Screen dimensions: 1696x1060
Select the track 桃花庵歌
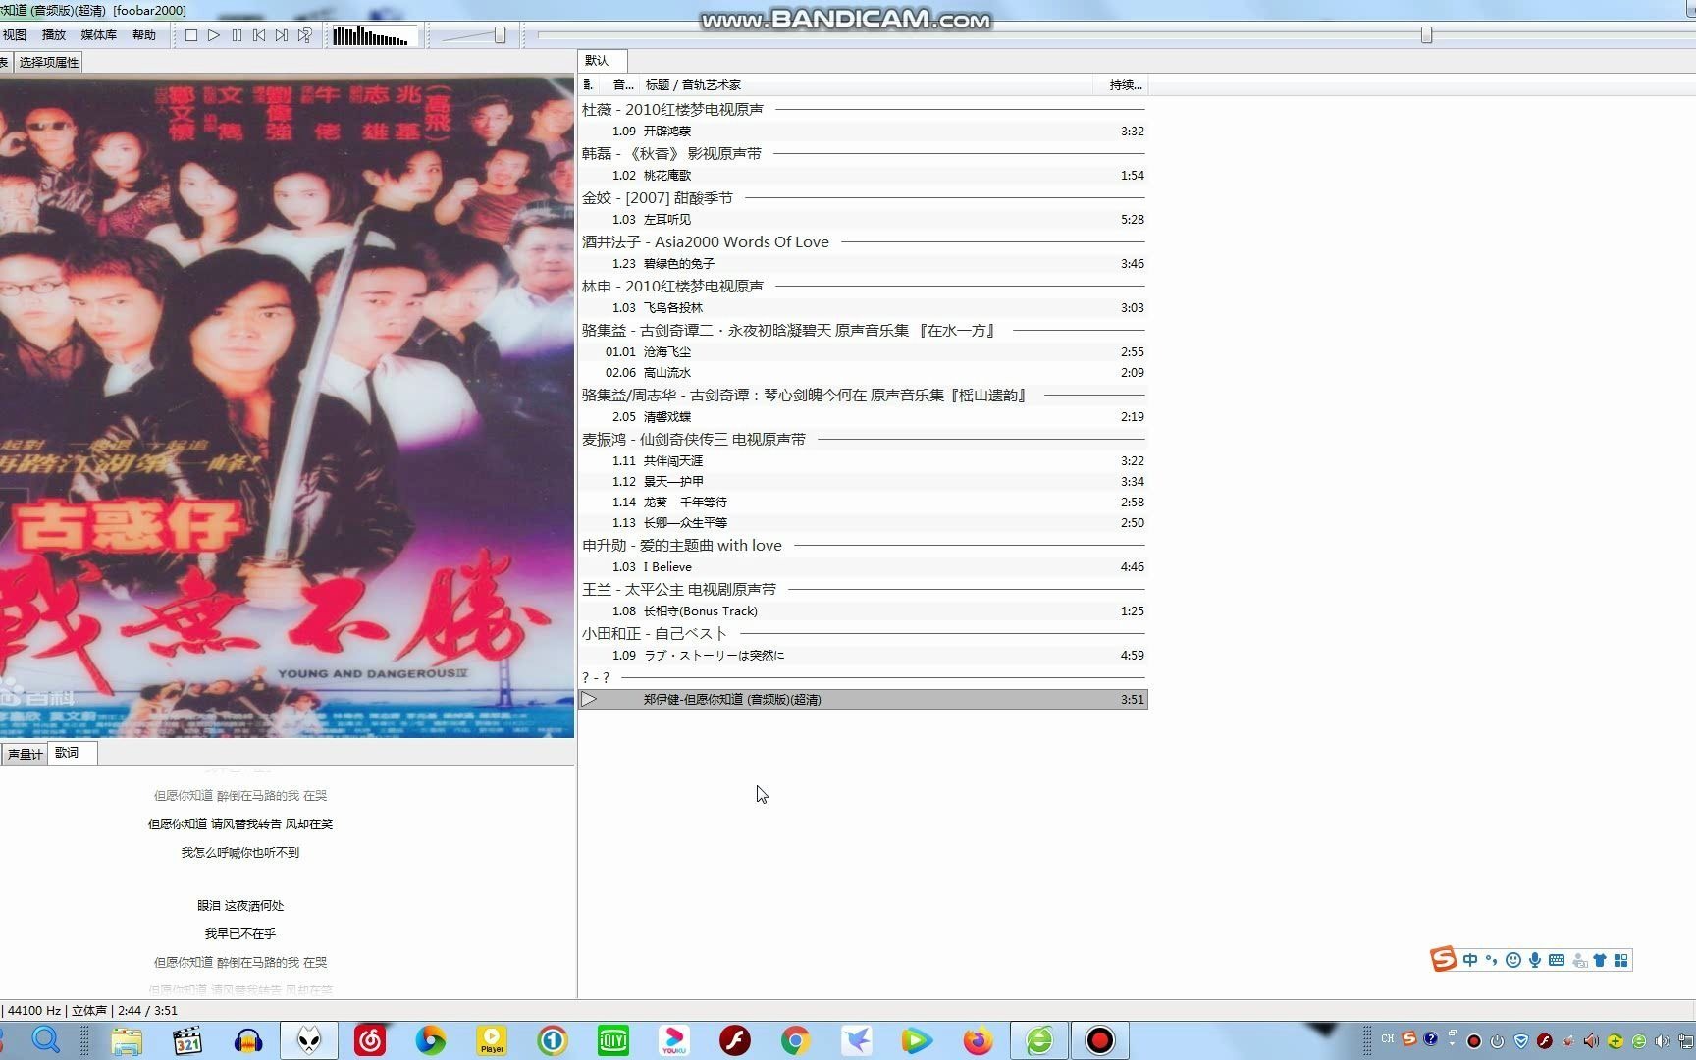863,175
